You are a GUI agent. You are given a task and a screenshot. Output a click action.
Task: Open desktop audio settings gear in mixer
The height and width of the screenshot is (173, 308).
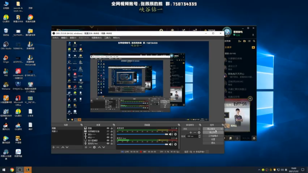point(176,134)
